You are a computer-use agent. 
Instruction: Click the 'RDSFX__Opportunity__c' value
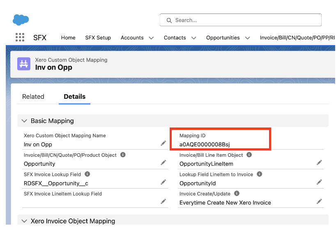56,184
